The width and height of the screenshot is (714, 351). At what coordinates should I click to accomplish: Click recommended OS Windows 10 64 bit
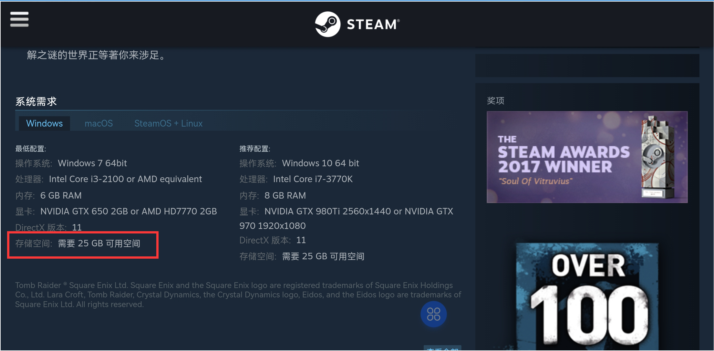[320, 163]
